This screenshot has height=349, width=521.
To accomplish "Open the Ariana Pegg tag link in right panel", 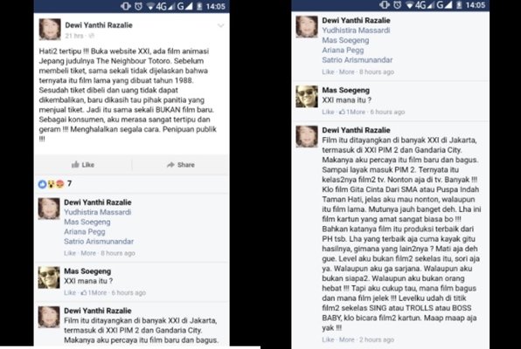I will click(x=343, y=50).
